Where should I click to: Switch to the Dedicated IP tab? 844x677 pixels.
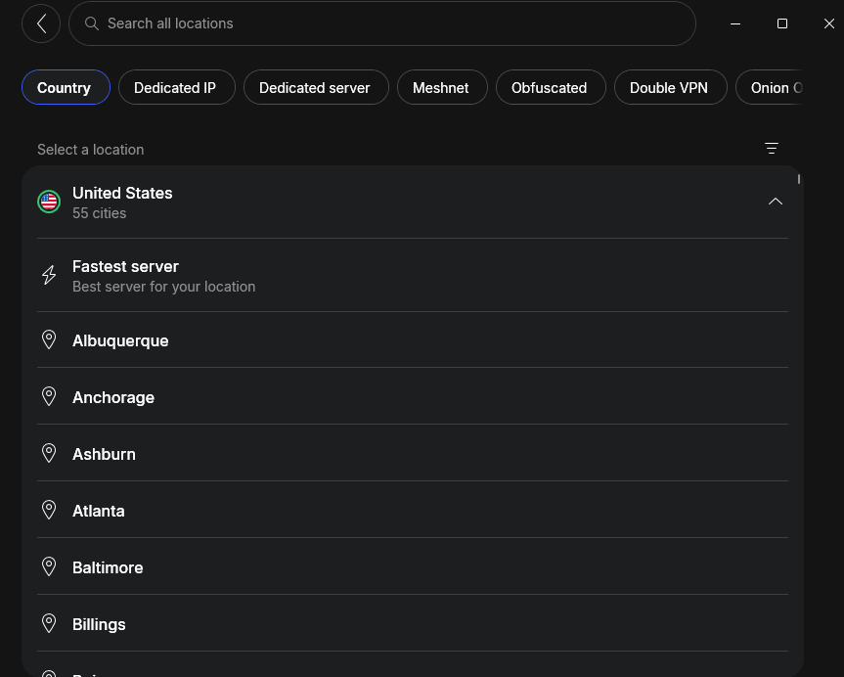tap(177, 87)
